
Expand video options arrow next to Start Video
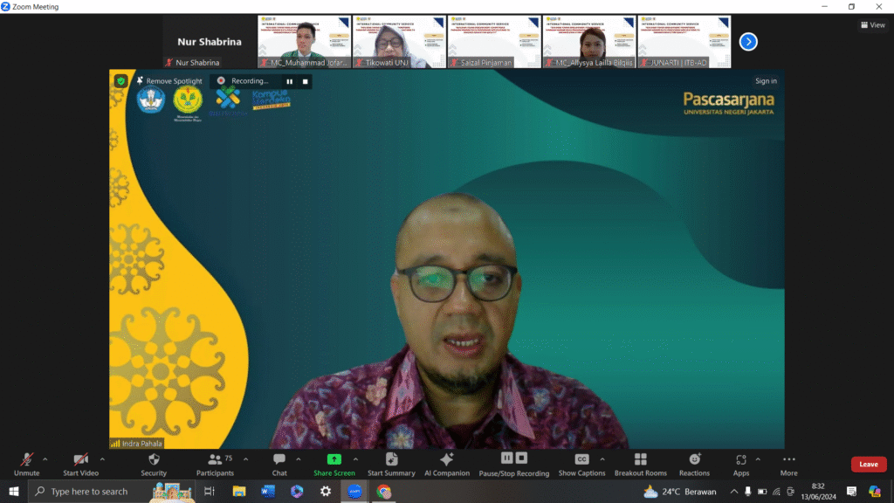pos(102,458)
